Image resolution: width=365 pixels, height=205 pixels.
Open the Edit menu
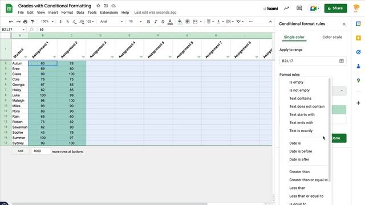(x=30, y=13)
